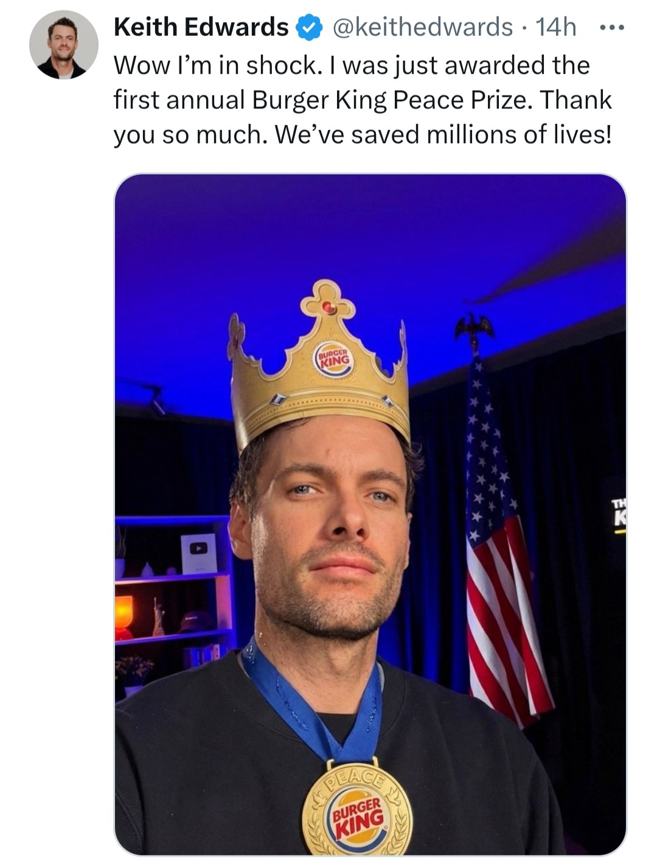Click the tweet text line starting "Wow I'm in shock"
The height and width of the screenshot is (859, 657).
[352, 65]
